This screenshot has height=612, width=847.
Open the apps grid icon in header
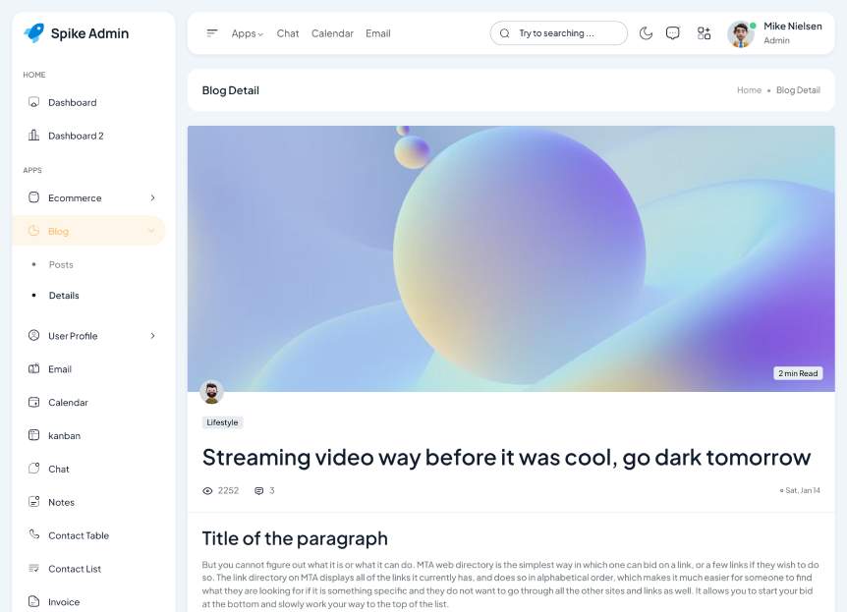[x=704, y=33]
